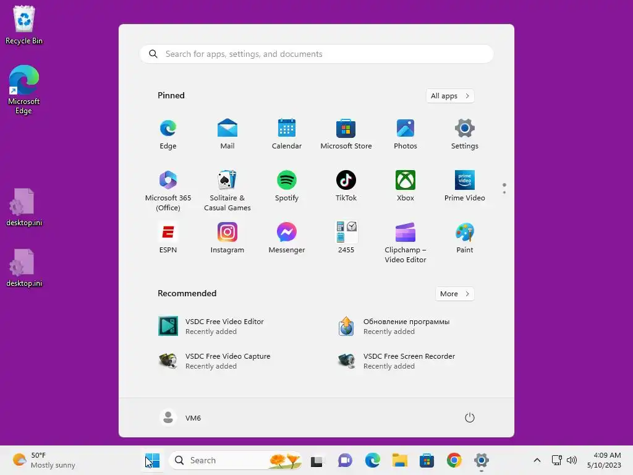Image resolution: width=633 pixels, height=475 pixels.
Task: Launch the Calendar app
Action: tap(287, 135)
